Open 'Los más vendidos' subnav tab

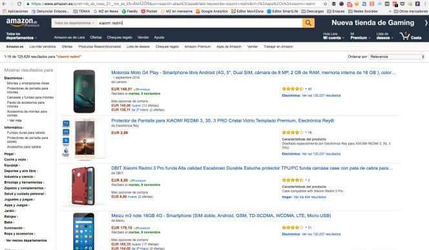tap(43, 46)
